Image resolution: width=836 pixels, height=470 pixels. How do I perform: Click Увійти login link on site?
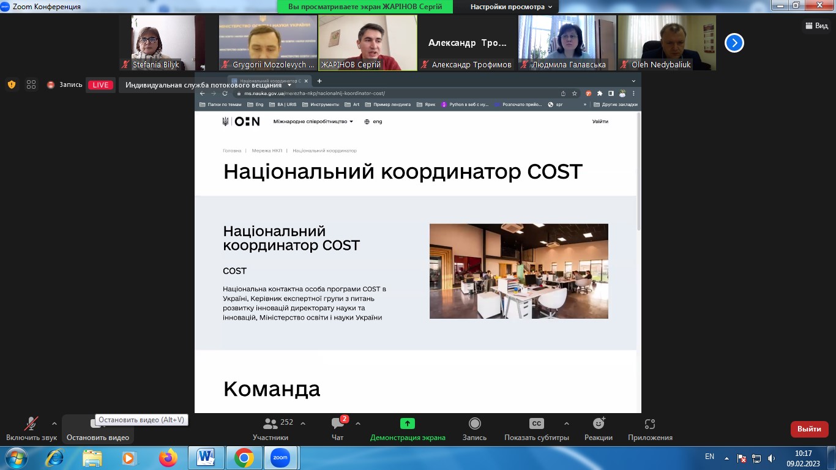[x=600, y=121]
